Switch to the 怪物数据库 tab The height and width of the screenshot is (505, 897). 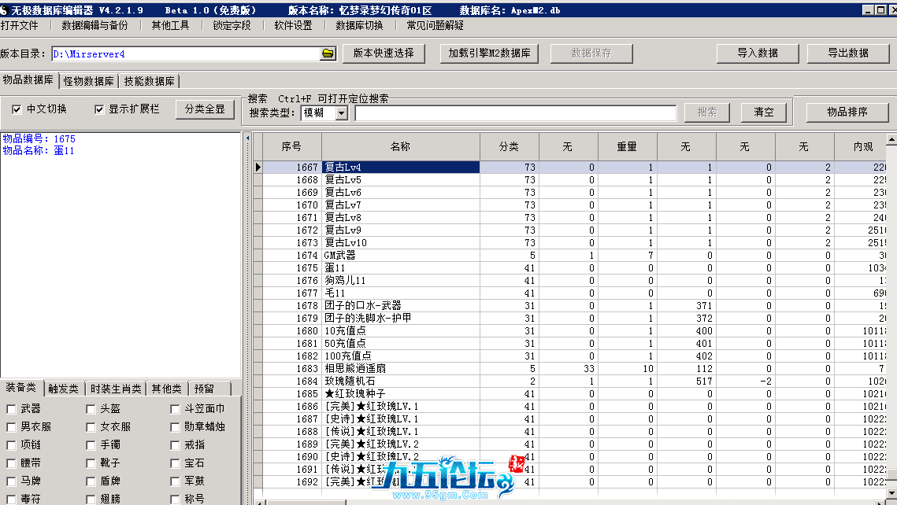[x=89, y=81]
